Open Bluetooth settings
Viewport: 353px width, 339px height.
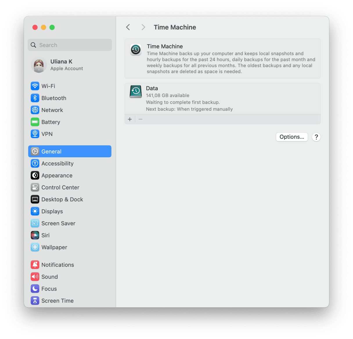tap(70, 98)
